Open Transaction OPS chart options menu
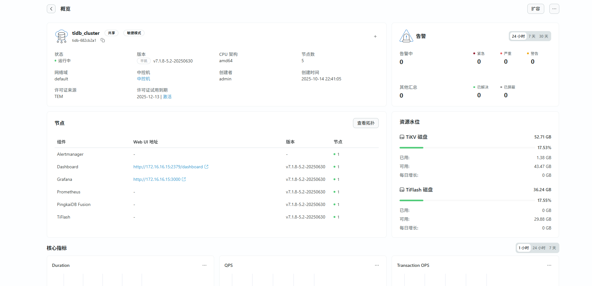Screen dimensions: 592x286 coord(549,265)
